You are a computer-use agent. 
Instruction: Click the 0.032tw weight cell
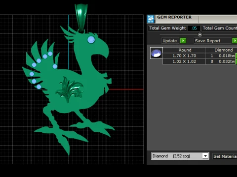click(x=227, y=61)
